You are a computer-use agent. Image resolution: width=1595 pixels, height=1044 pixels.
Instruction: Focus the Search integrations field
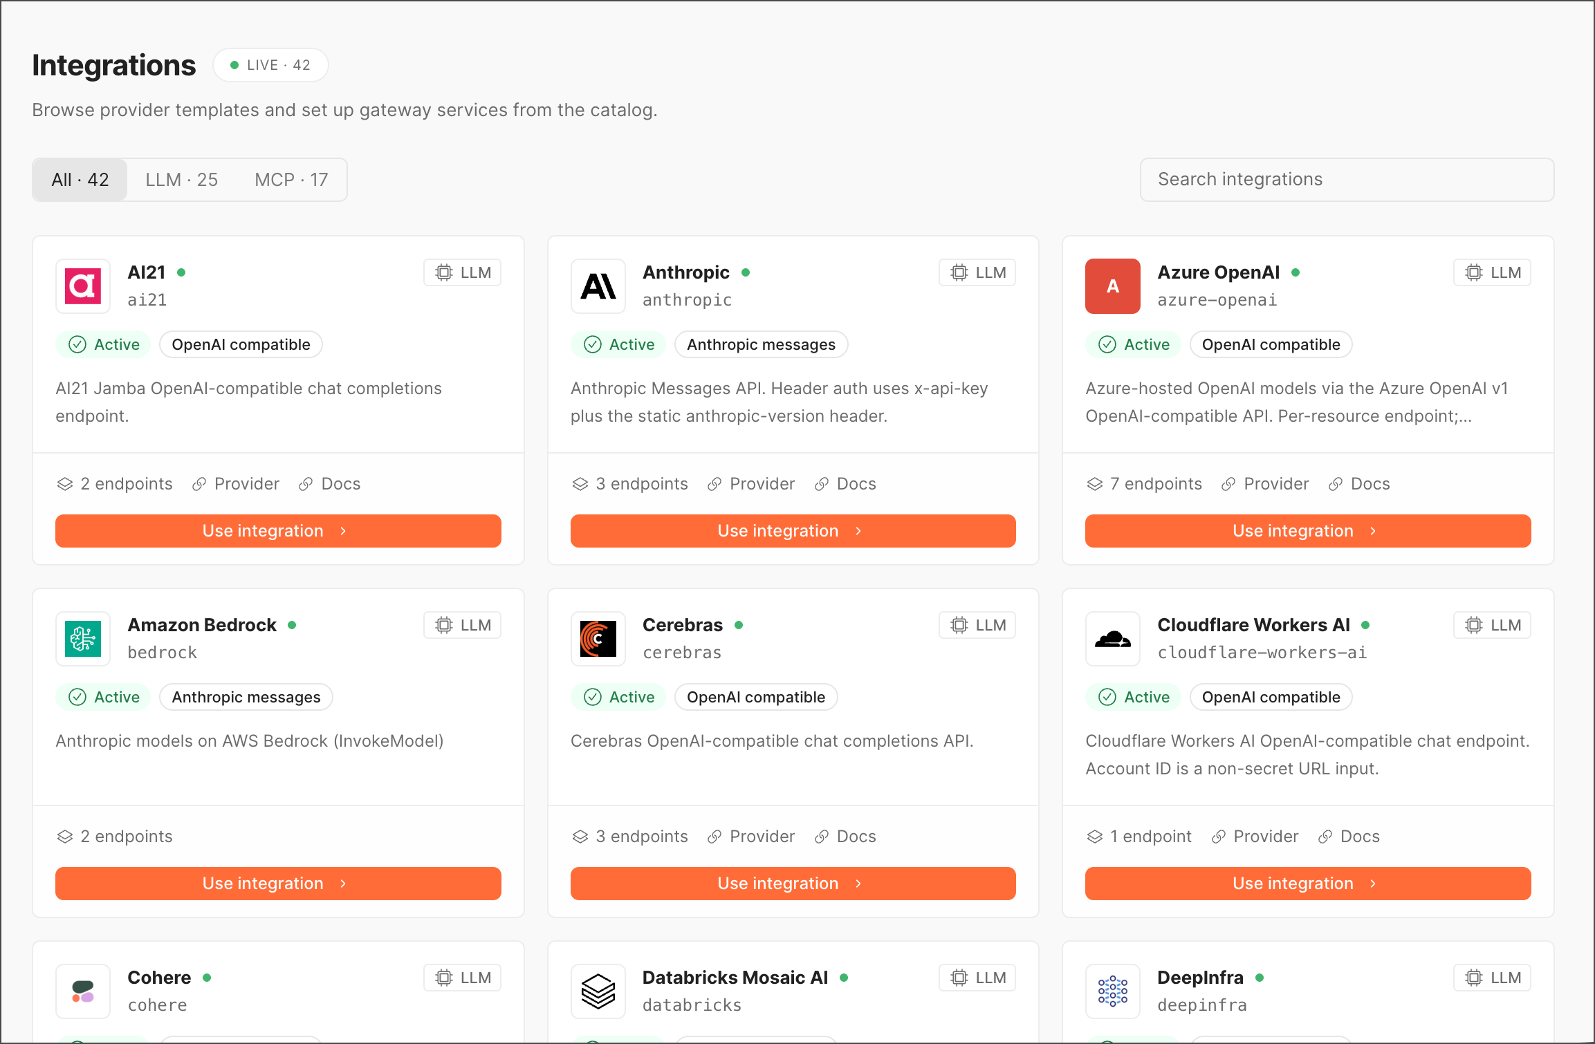tap(1347, 180)
